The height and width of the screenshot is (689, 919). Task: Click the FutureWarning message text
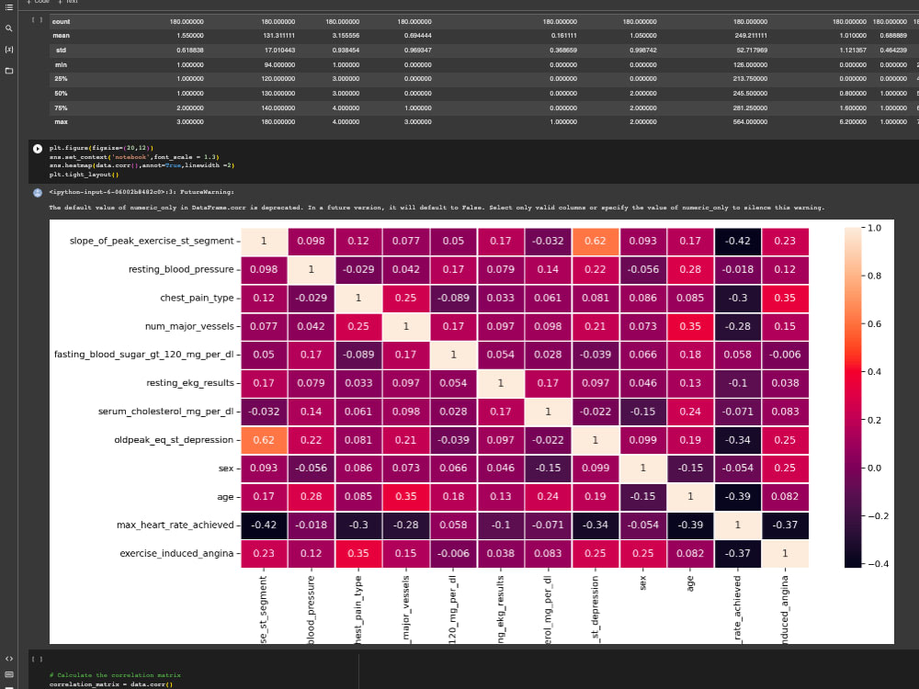tap(142, 192)
